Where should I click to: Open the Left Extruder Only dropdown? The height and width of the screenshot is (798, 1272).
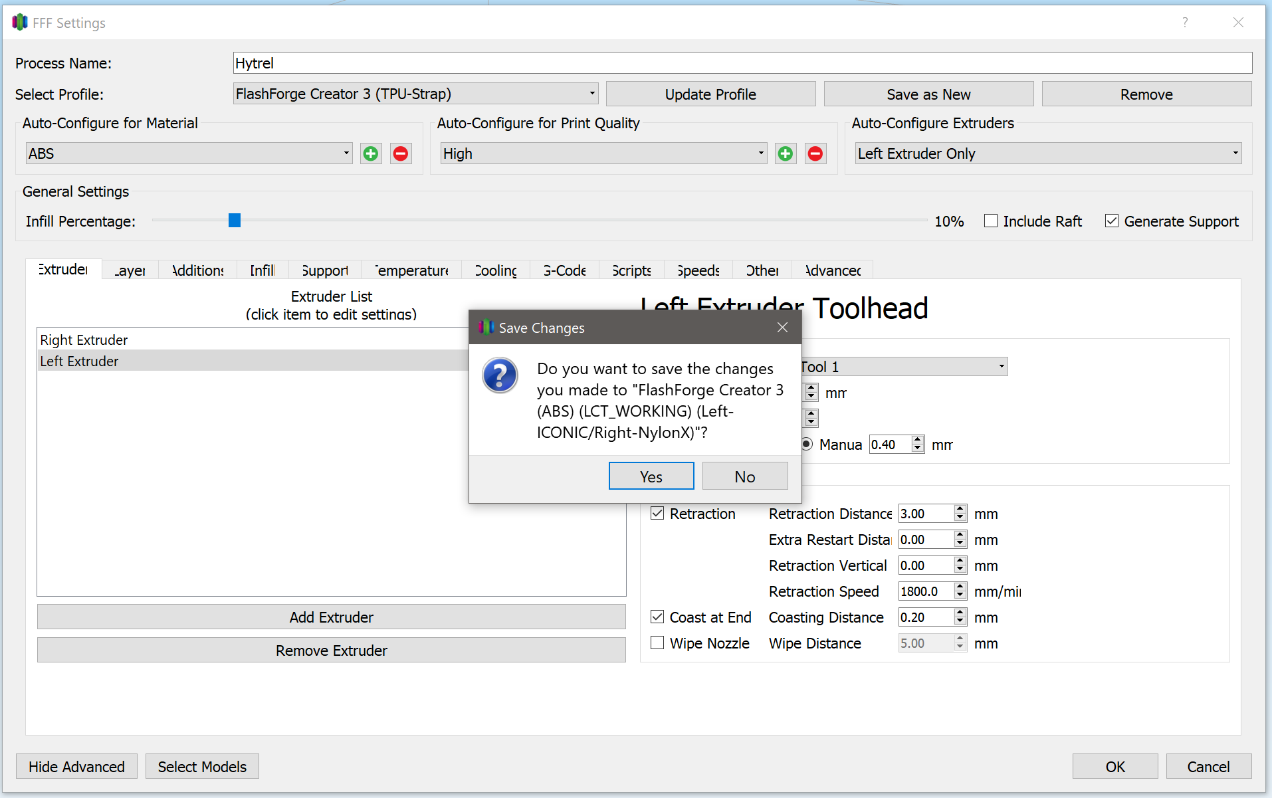point(1048,153)
